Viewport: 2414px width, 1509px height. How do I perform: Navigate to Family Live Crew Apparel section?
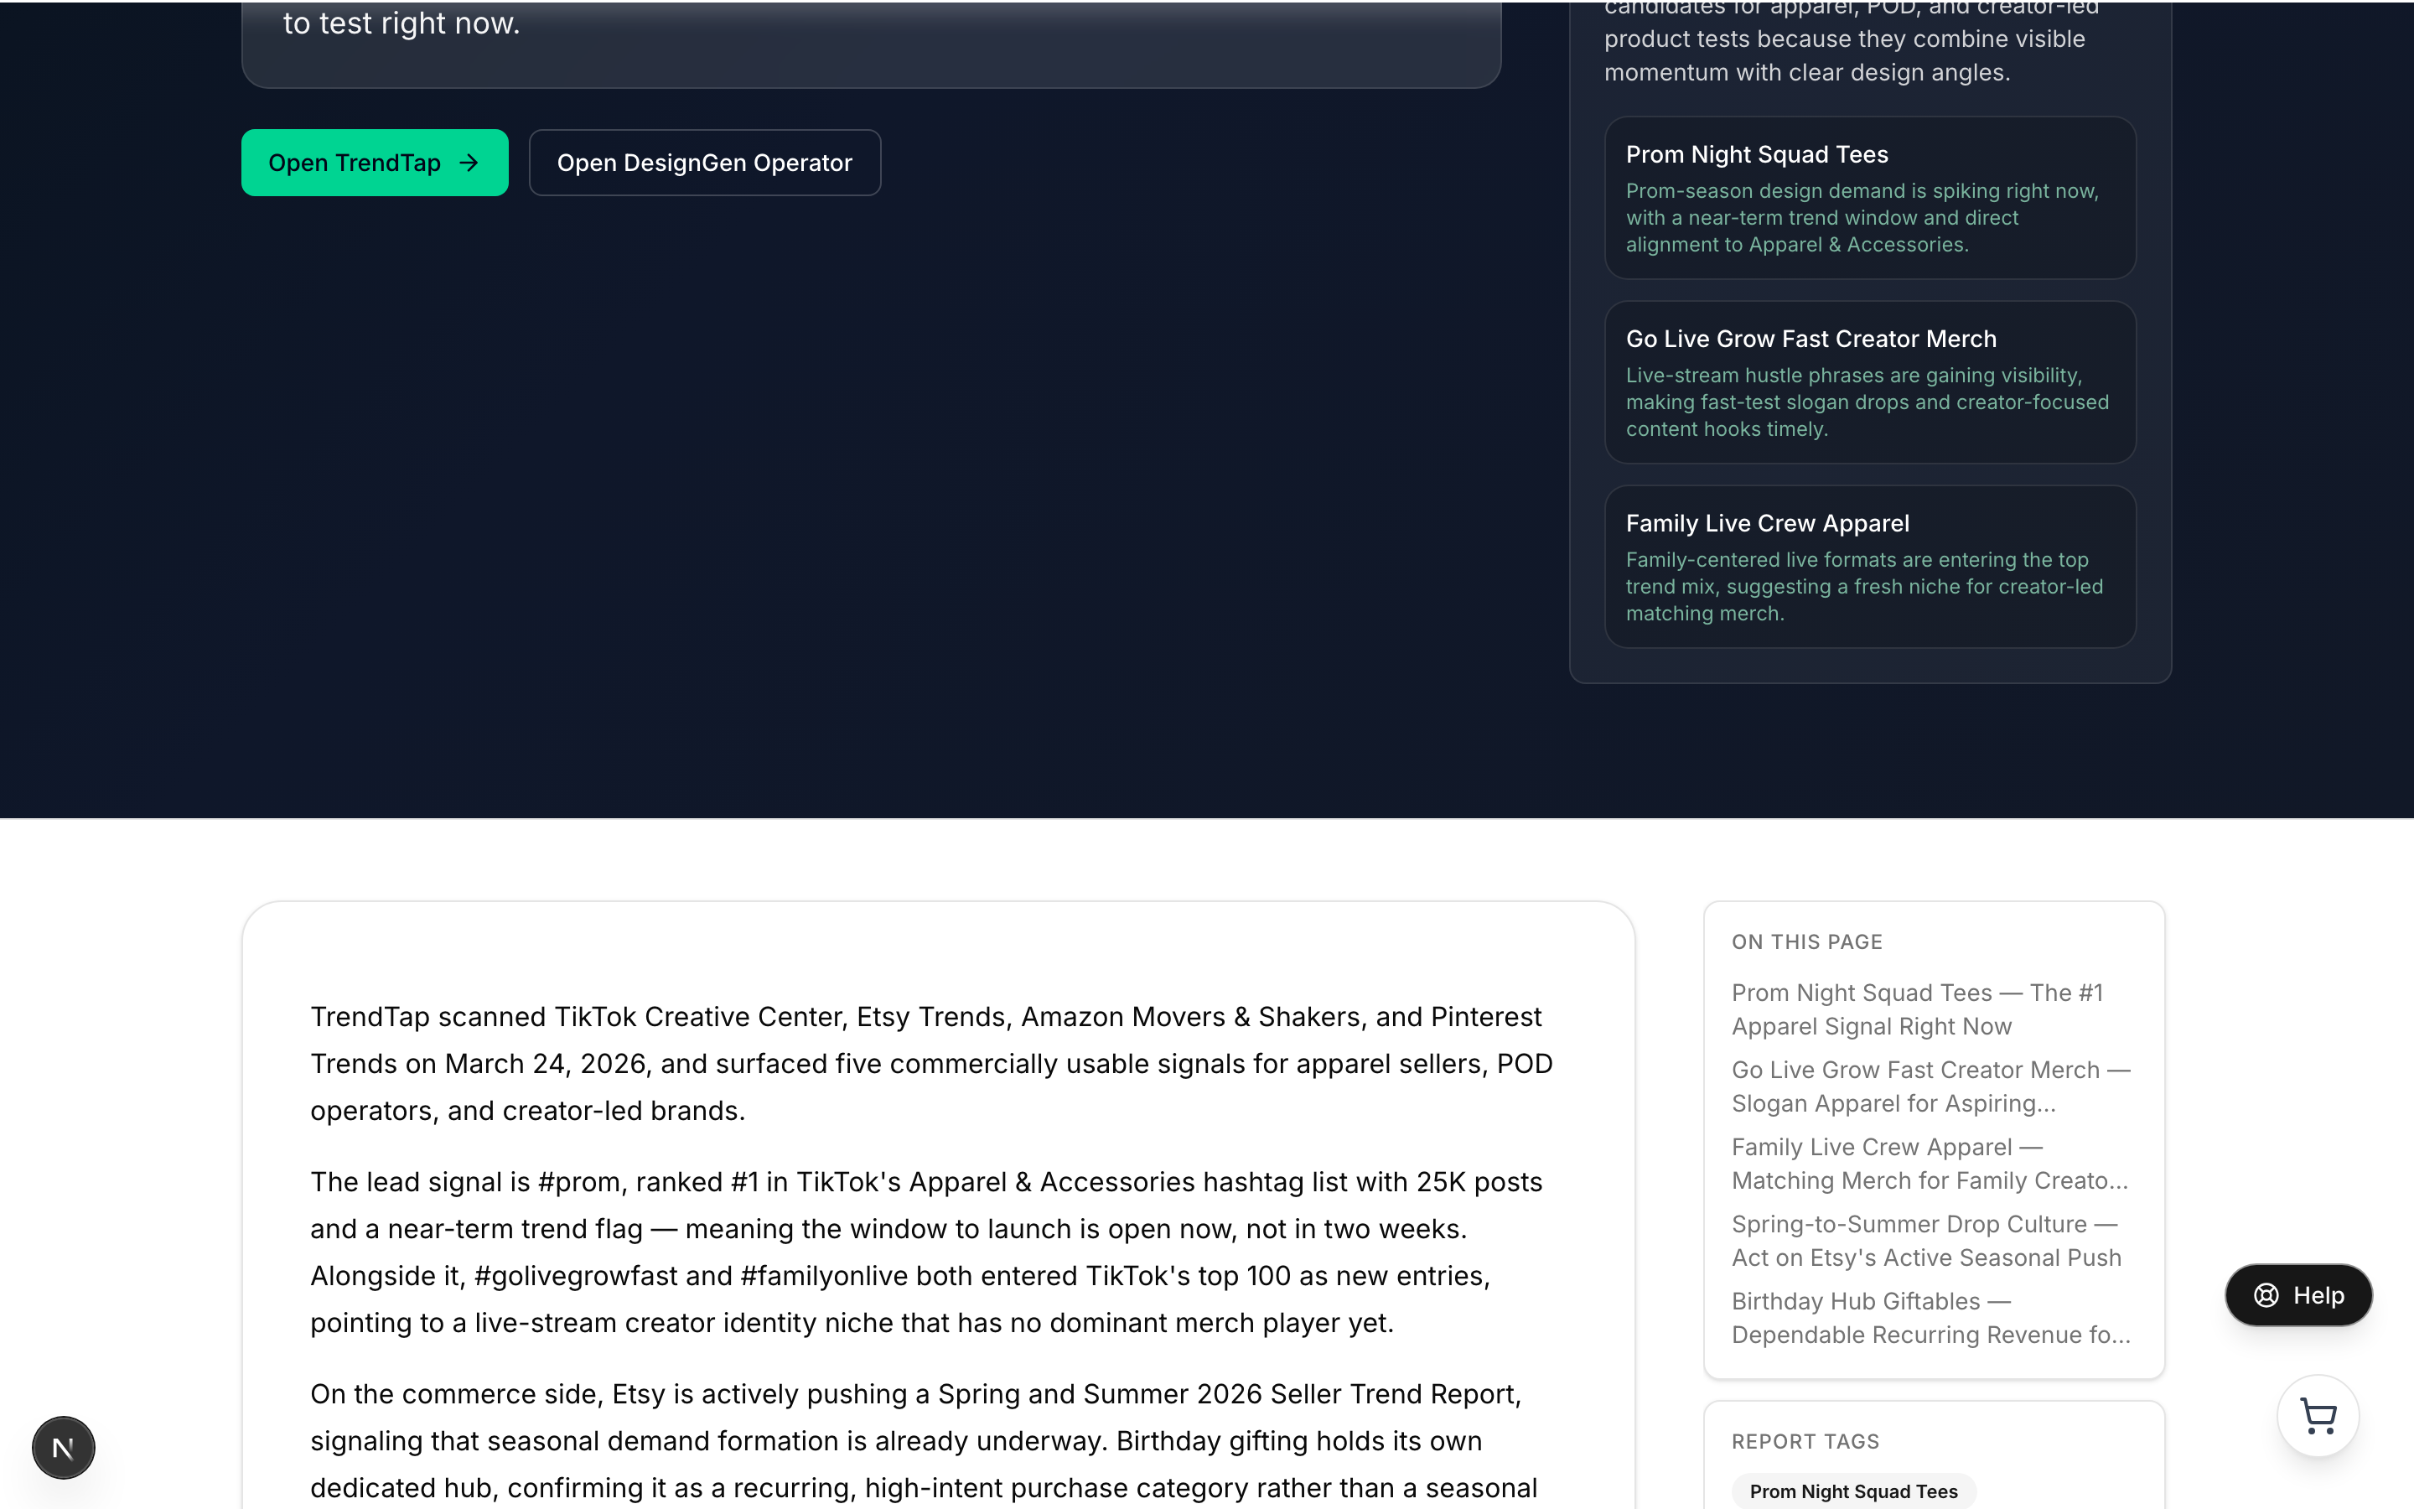pyautogui.click(x=1930, y=1163)
